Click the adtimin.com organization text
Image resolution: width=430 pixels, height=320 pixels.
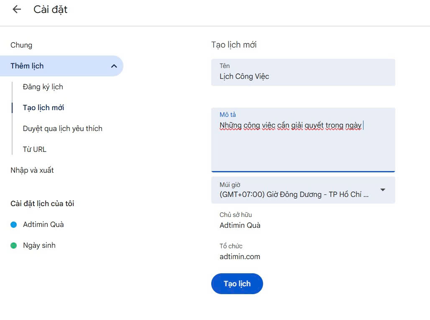click(240, 257)
